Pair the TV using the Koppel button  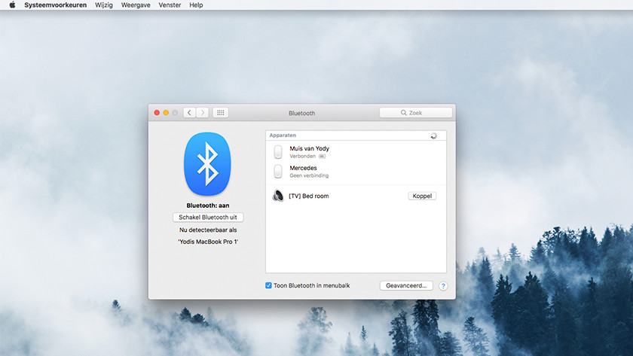(422, 196)
